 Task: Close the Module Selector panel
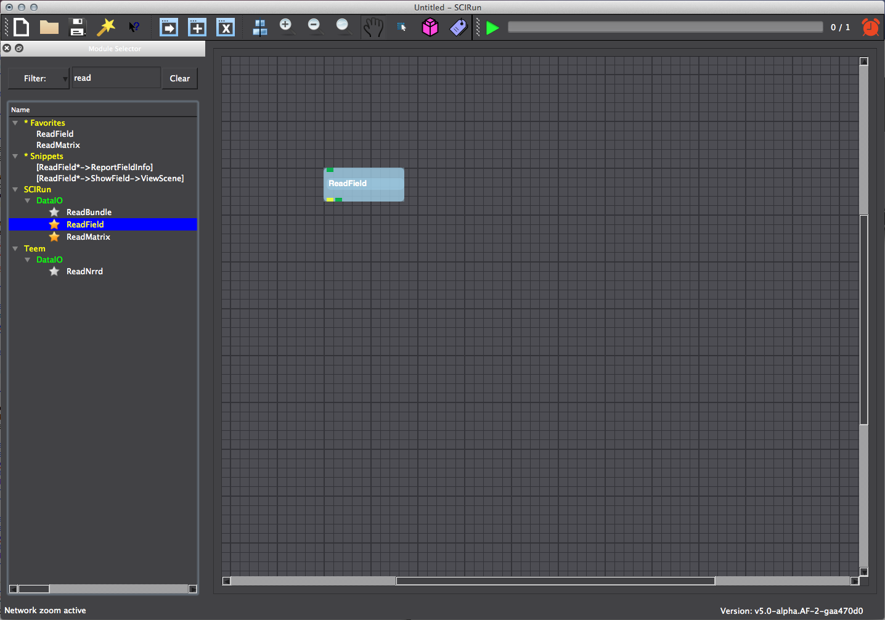[x=7, y=48]
